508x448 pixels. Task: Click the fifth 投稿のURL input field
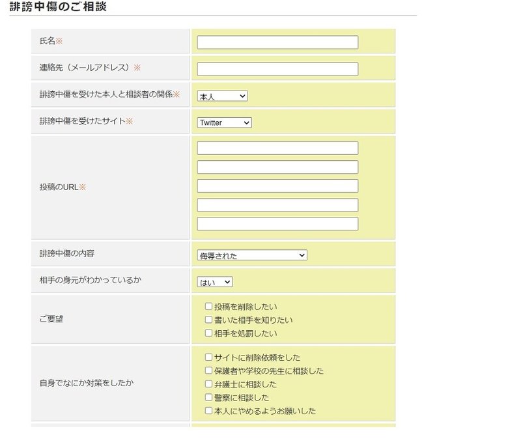tap(277, 224)
